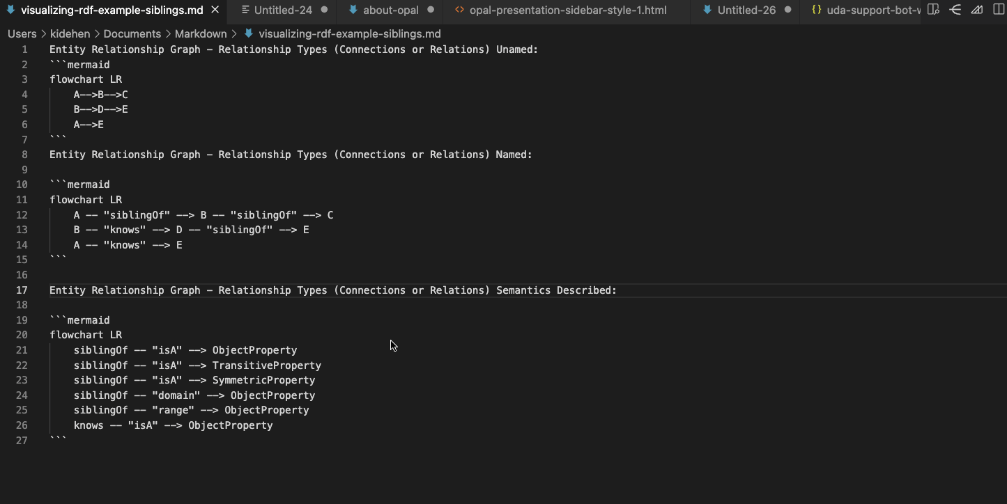Screen dimensions: 1007x504
Task: Open the Documents breadcrumb
Action: [x=132, y=33]
